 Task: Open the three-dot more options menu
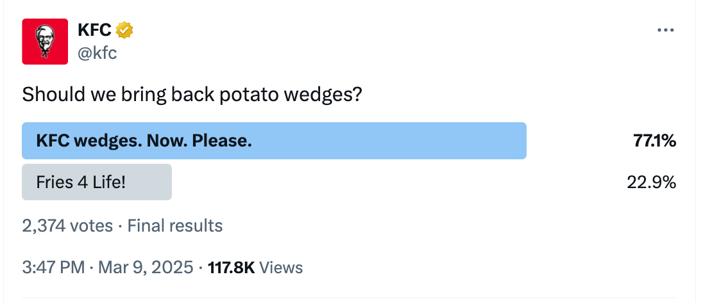[666, 30]
